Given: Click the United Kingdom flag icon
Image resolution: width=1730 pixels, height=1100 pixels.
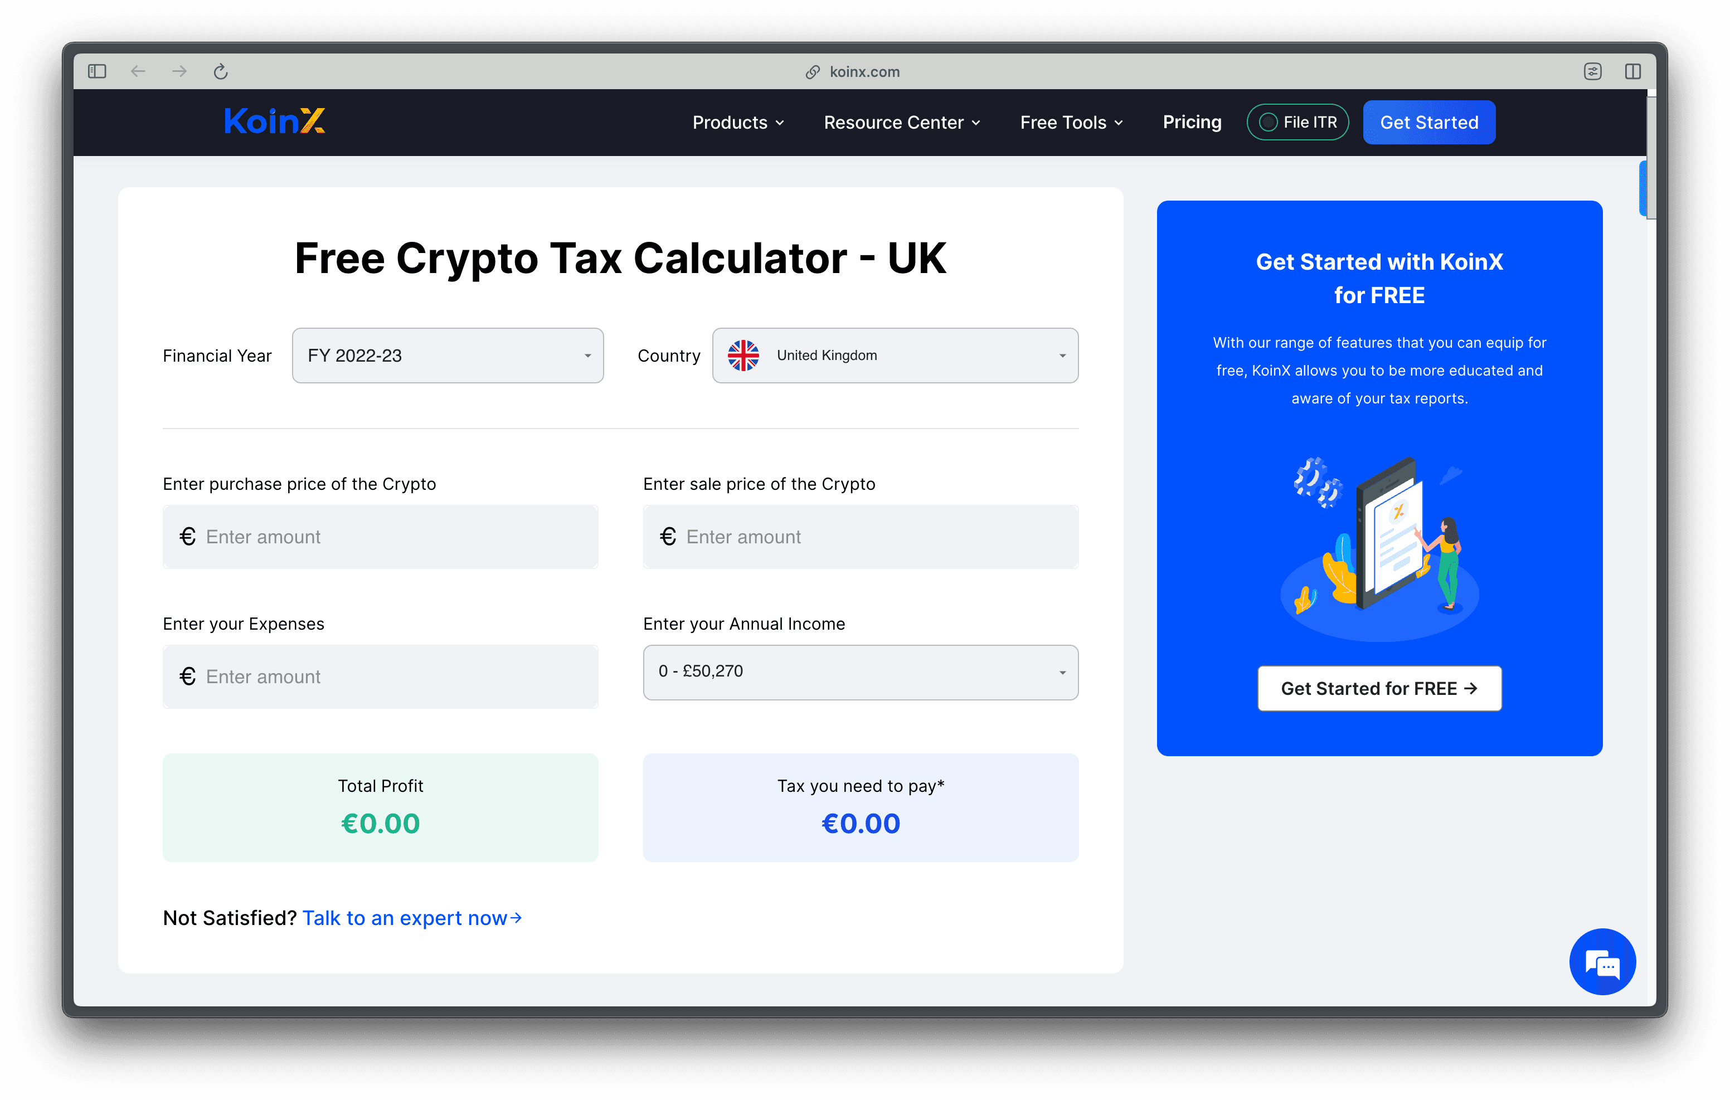Looking at the screenshot, I should [744, 354].
